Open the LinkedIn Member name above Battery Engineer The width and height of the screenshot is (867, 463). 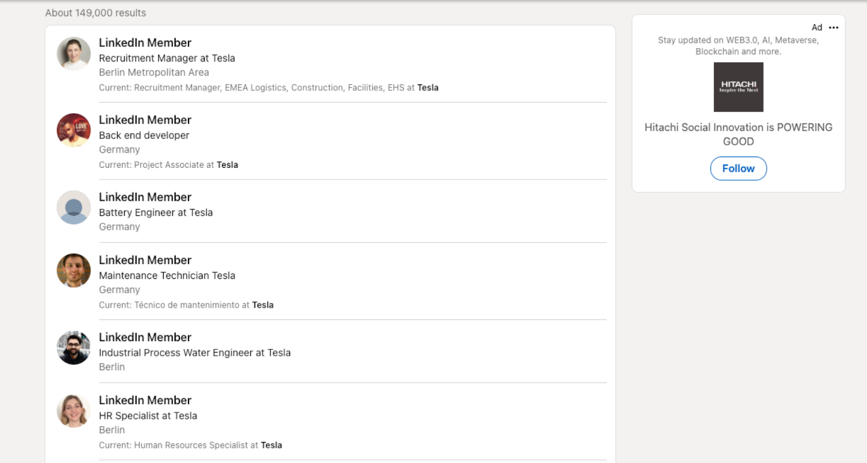click(x=145, y=197)
